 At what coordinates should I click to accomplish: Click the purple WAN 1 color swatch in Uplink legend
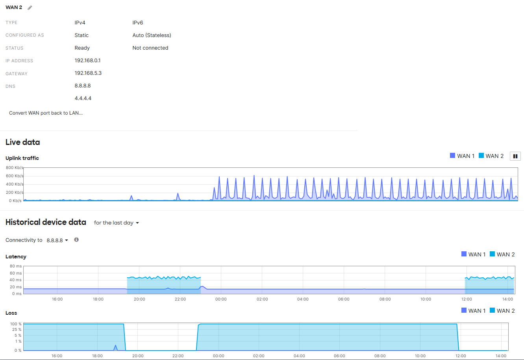(452, 156)
